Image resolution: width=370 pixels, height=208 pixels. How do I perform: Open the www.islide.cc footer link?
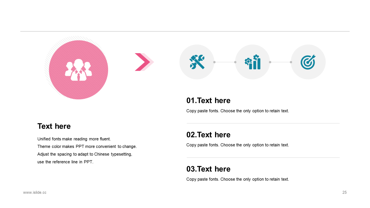[x=35, y=192]
